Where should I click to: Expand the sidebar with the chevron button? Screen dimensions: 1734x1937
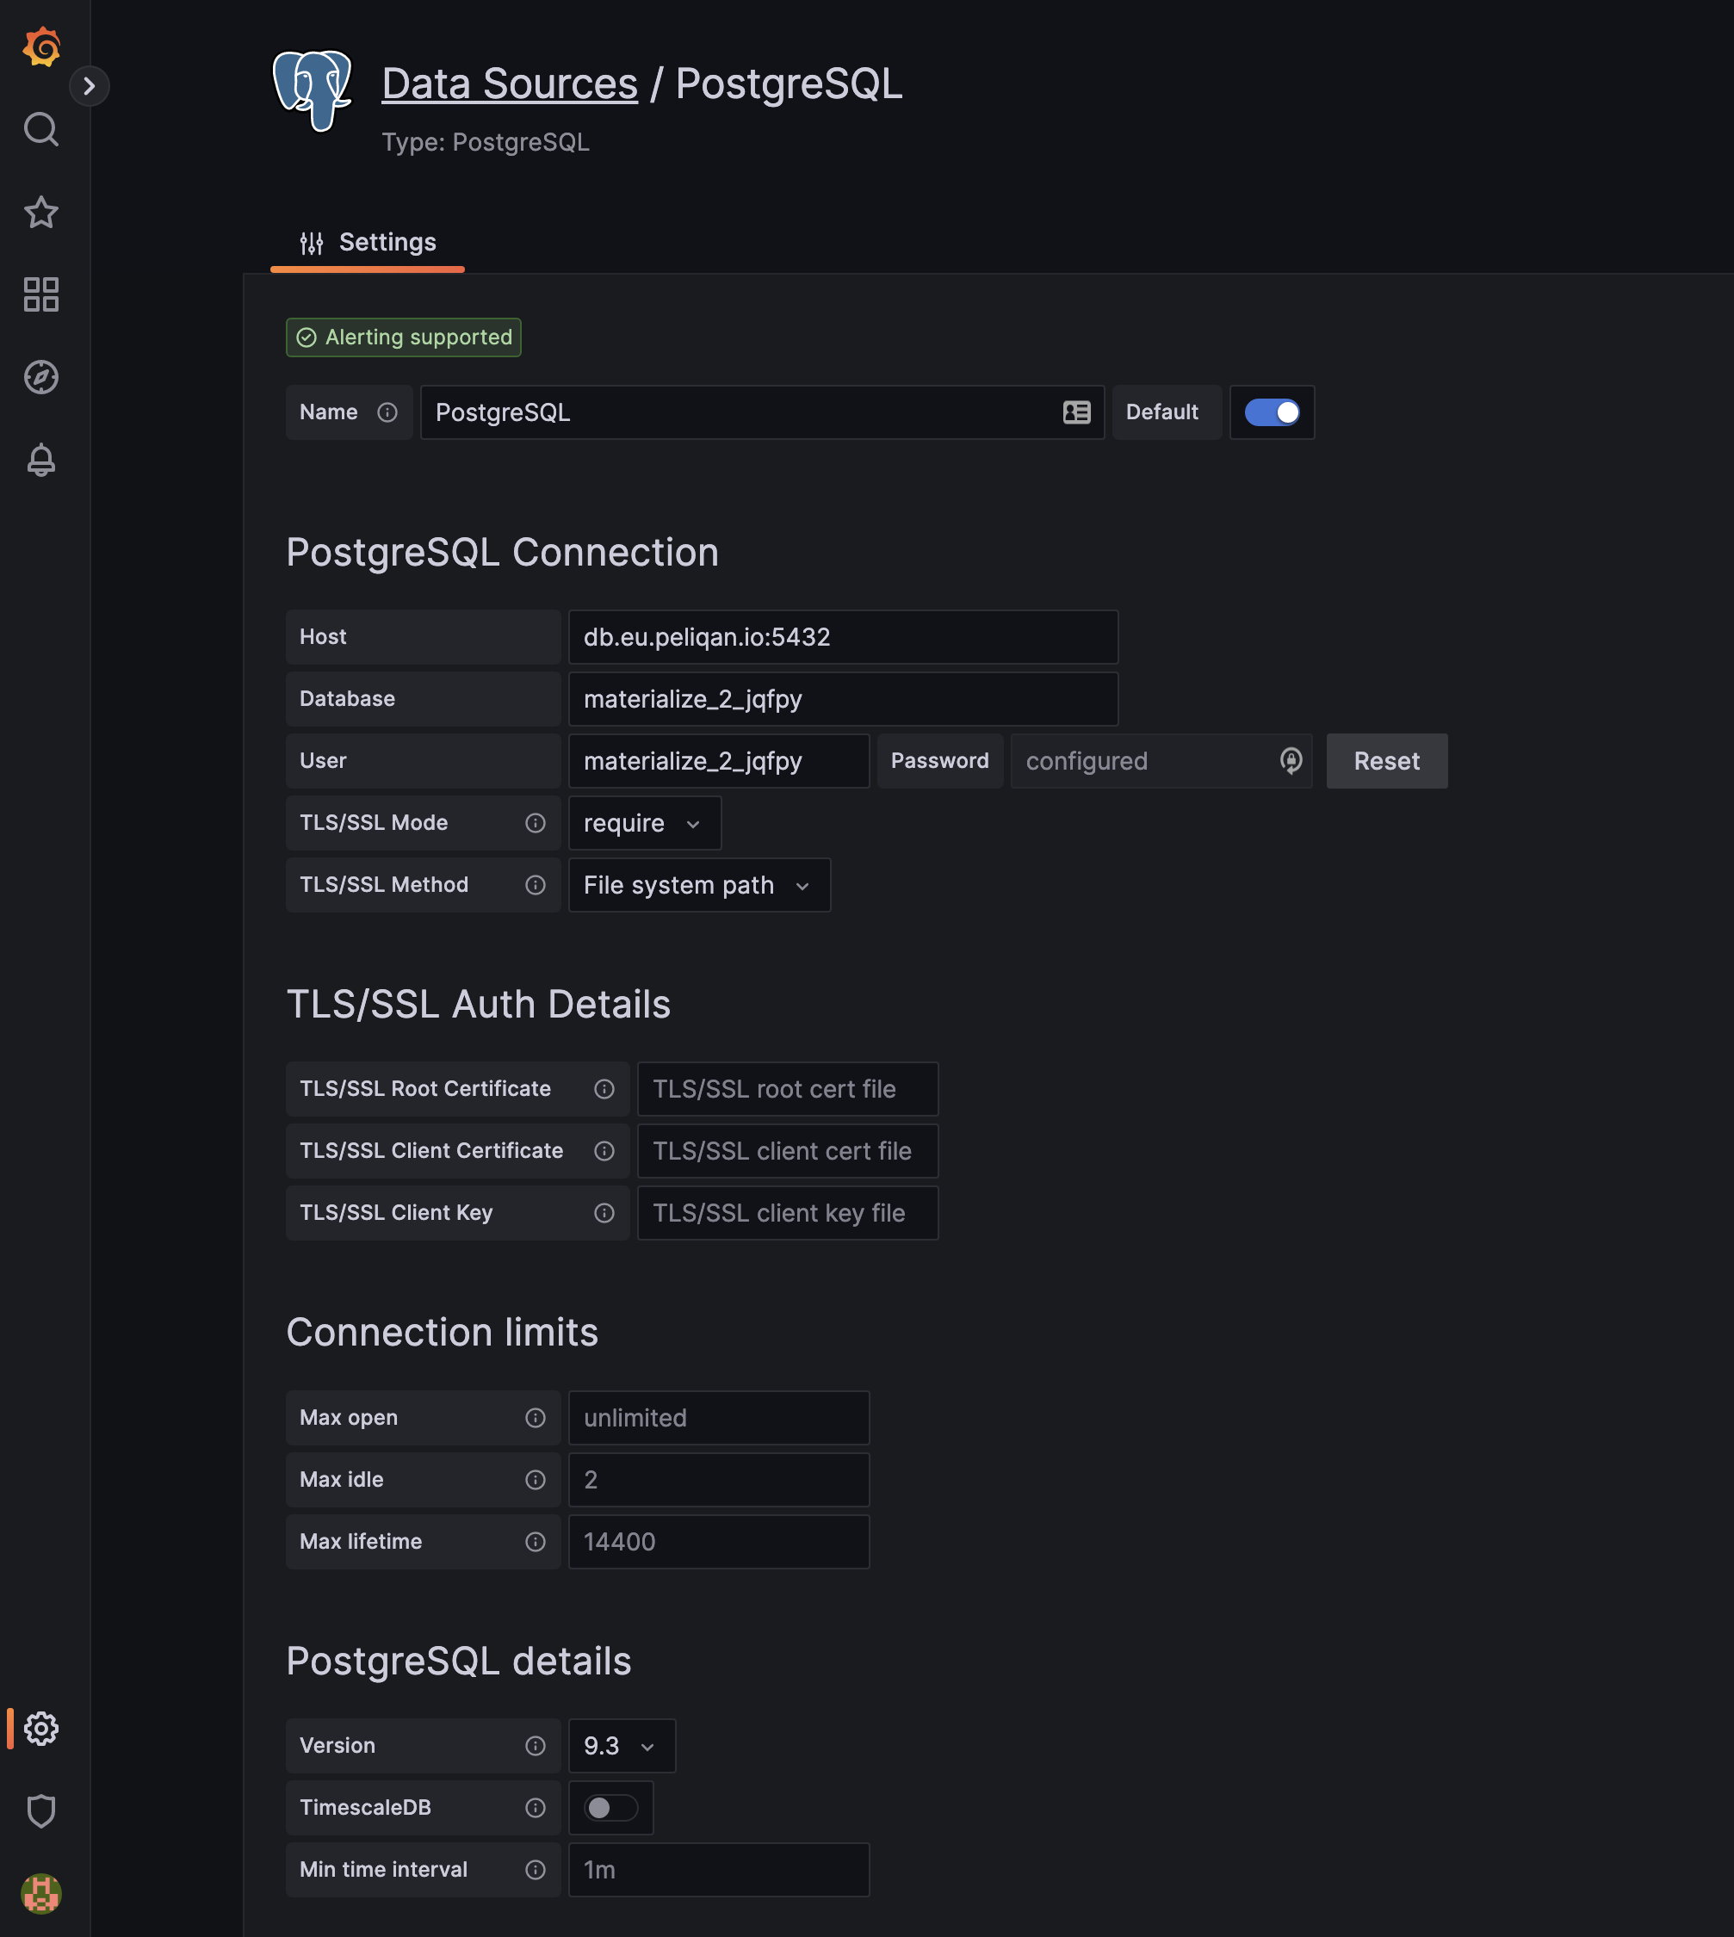click(x=90, y=87)
